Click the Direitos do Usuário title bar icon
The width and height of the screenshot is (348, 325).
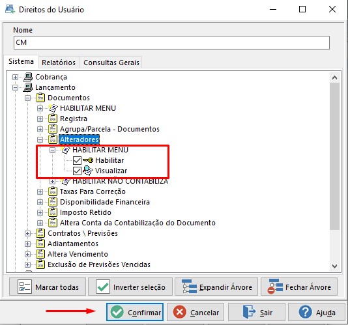(x=10, y=9)
